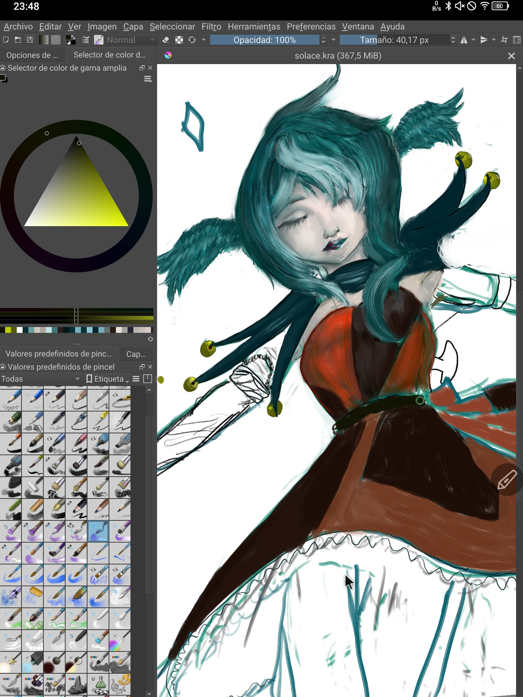Image resolution: width=523 pixels, height=697 pixels.
Task: Expand the Todas brush tag dropdown
Action: click(40, 379)
